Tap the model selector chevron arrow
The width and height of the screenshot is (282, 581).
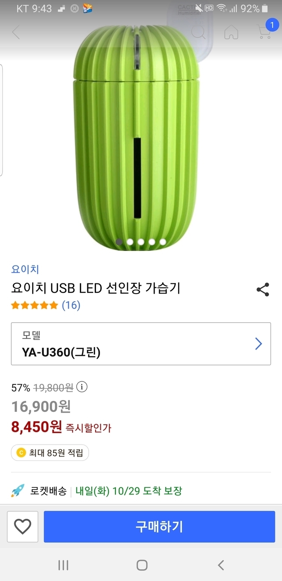coord(259,344)
